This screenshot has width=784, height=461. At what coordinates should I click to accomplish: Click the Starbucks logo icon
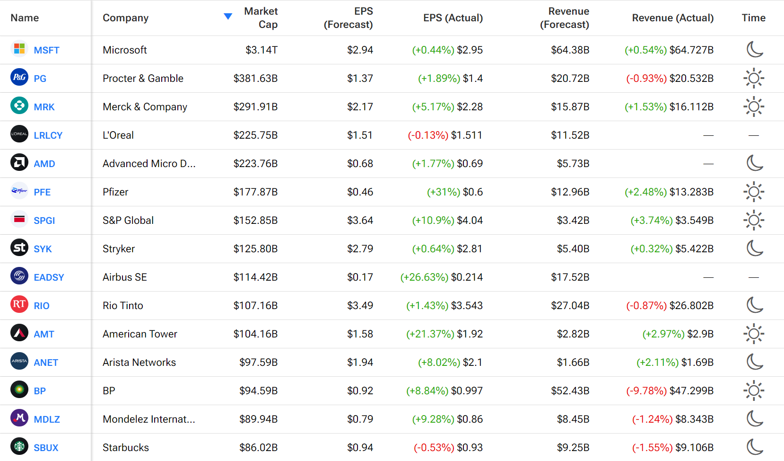(19, 446)
